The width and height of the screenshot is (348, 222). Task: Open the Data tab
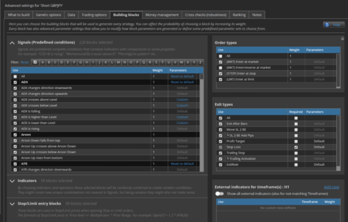point(71,15)
